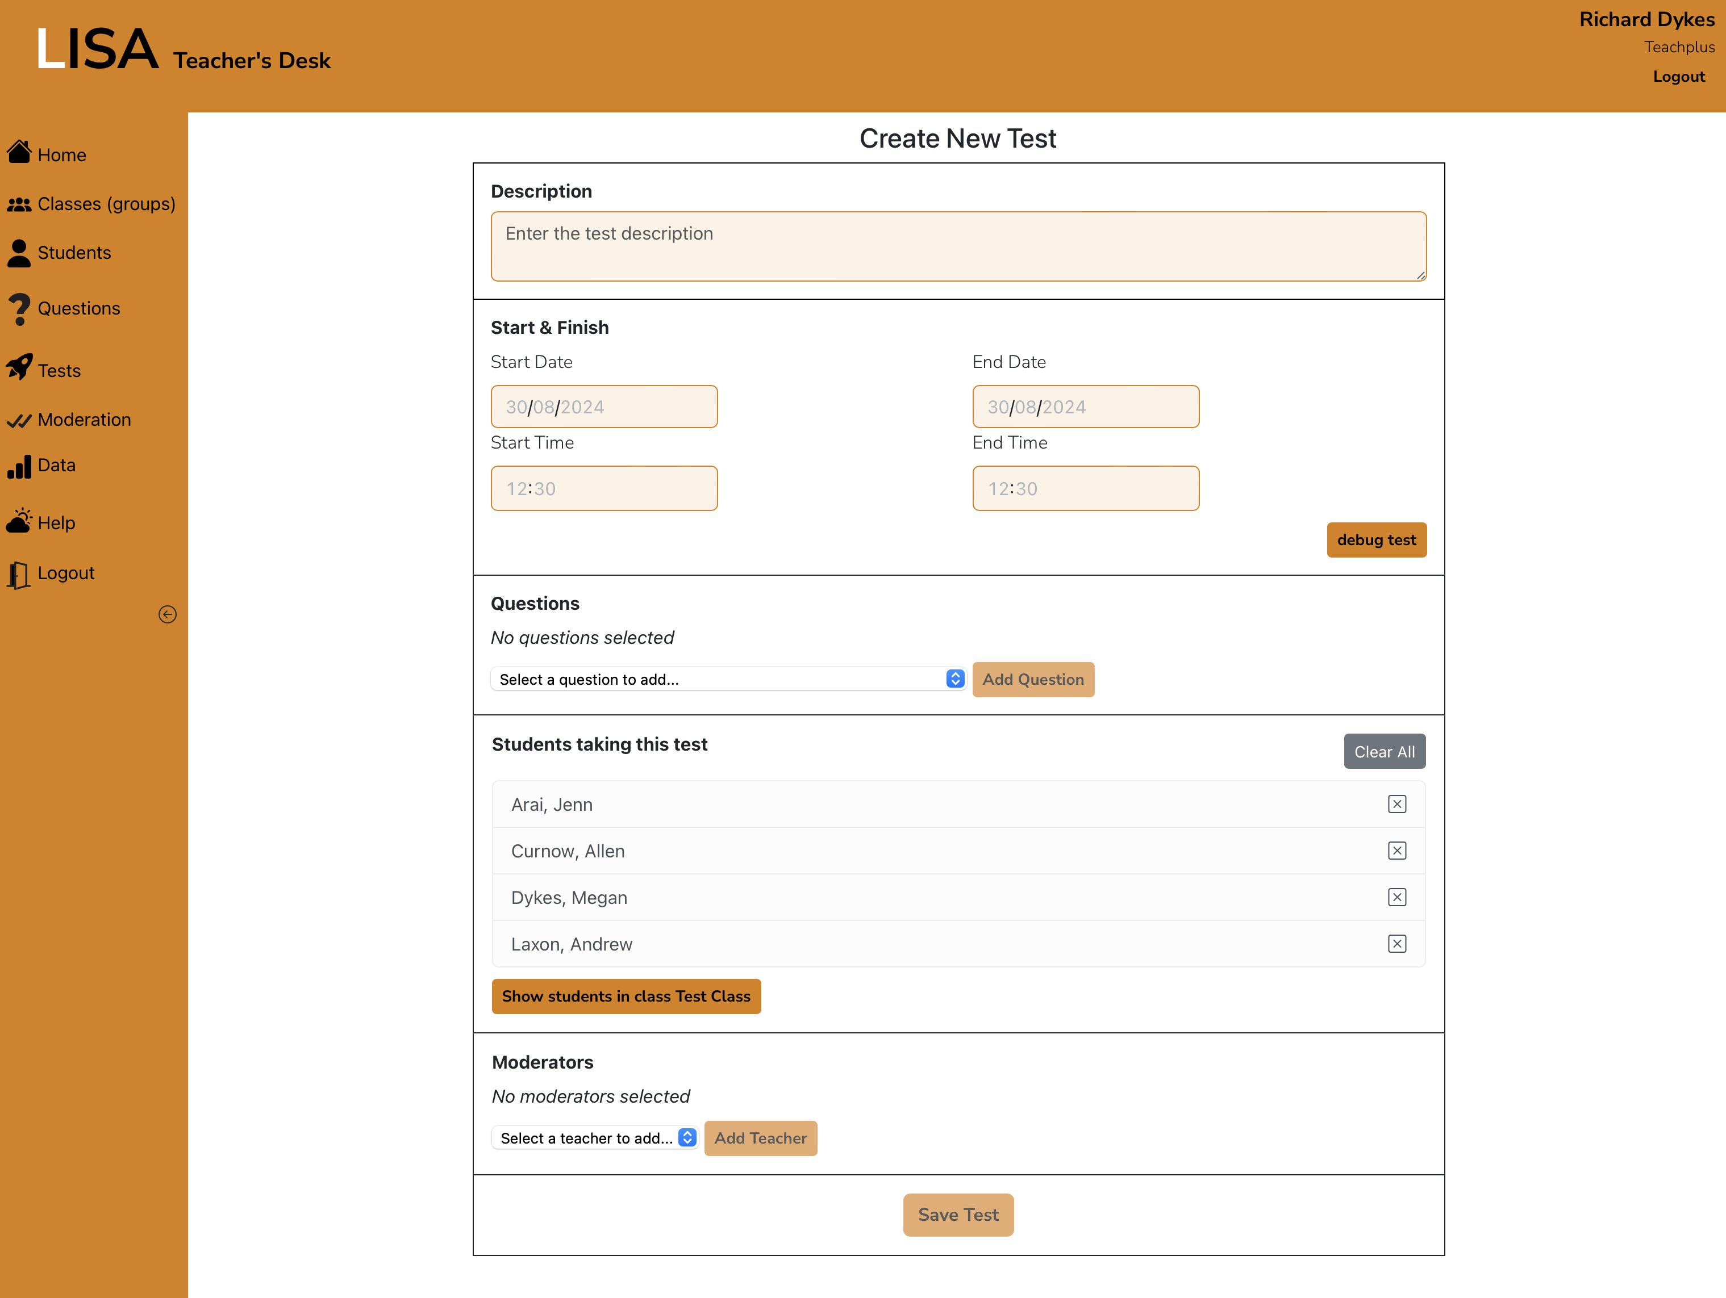Open Data via the bar chart icon

coord(19,467)
